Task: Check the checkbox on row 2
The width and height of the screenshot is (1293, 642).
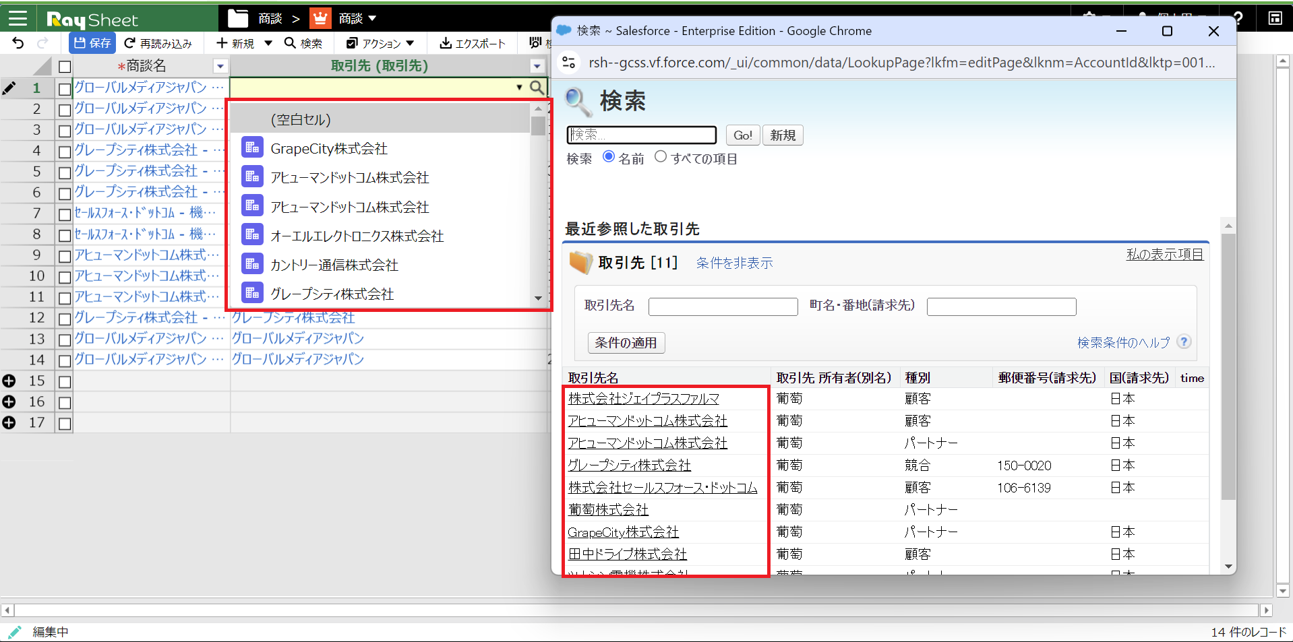Action: (x=65, y=109)
